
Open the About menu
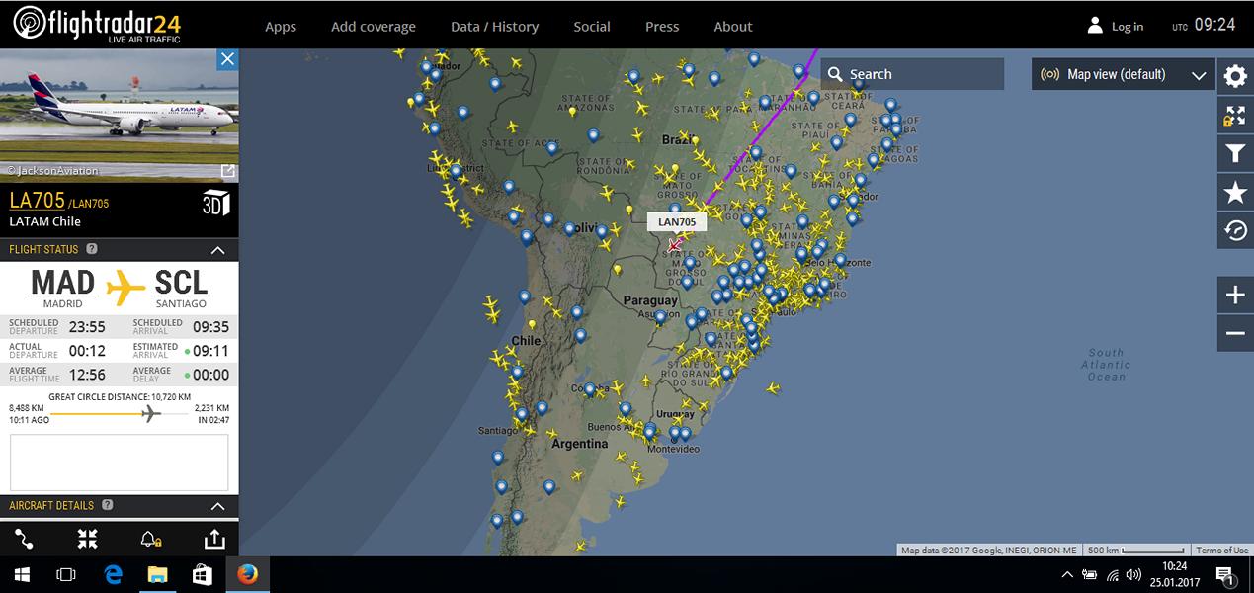(733, 27)
